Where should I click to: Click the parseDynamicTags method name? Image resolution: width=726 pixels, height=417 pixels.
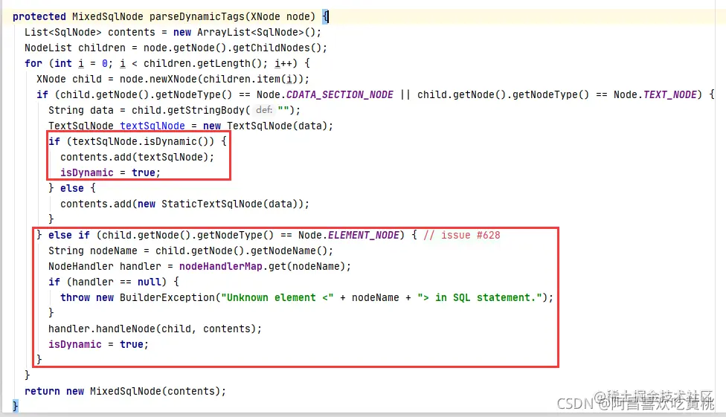click(197, 16)
